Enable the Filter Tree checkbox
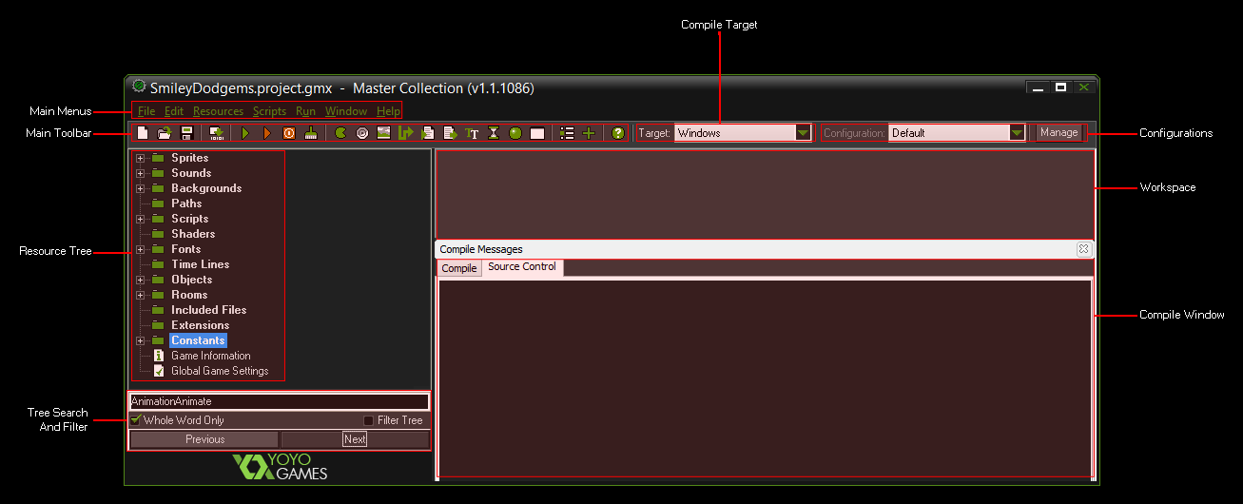The image size is (1243, 504). click(369, 420)
